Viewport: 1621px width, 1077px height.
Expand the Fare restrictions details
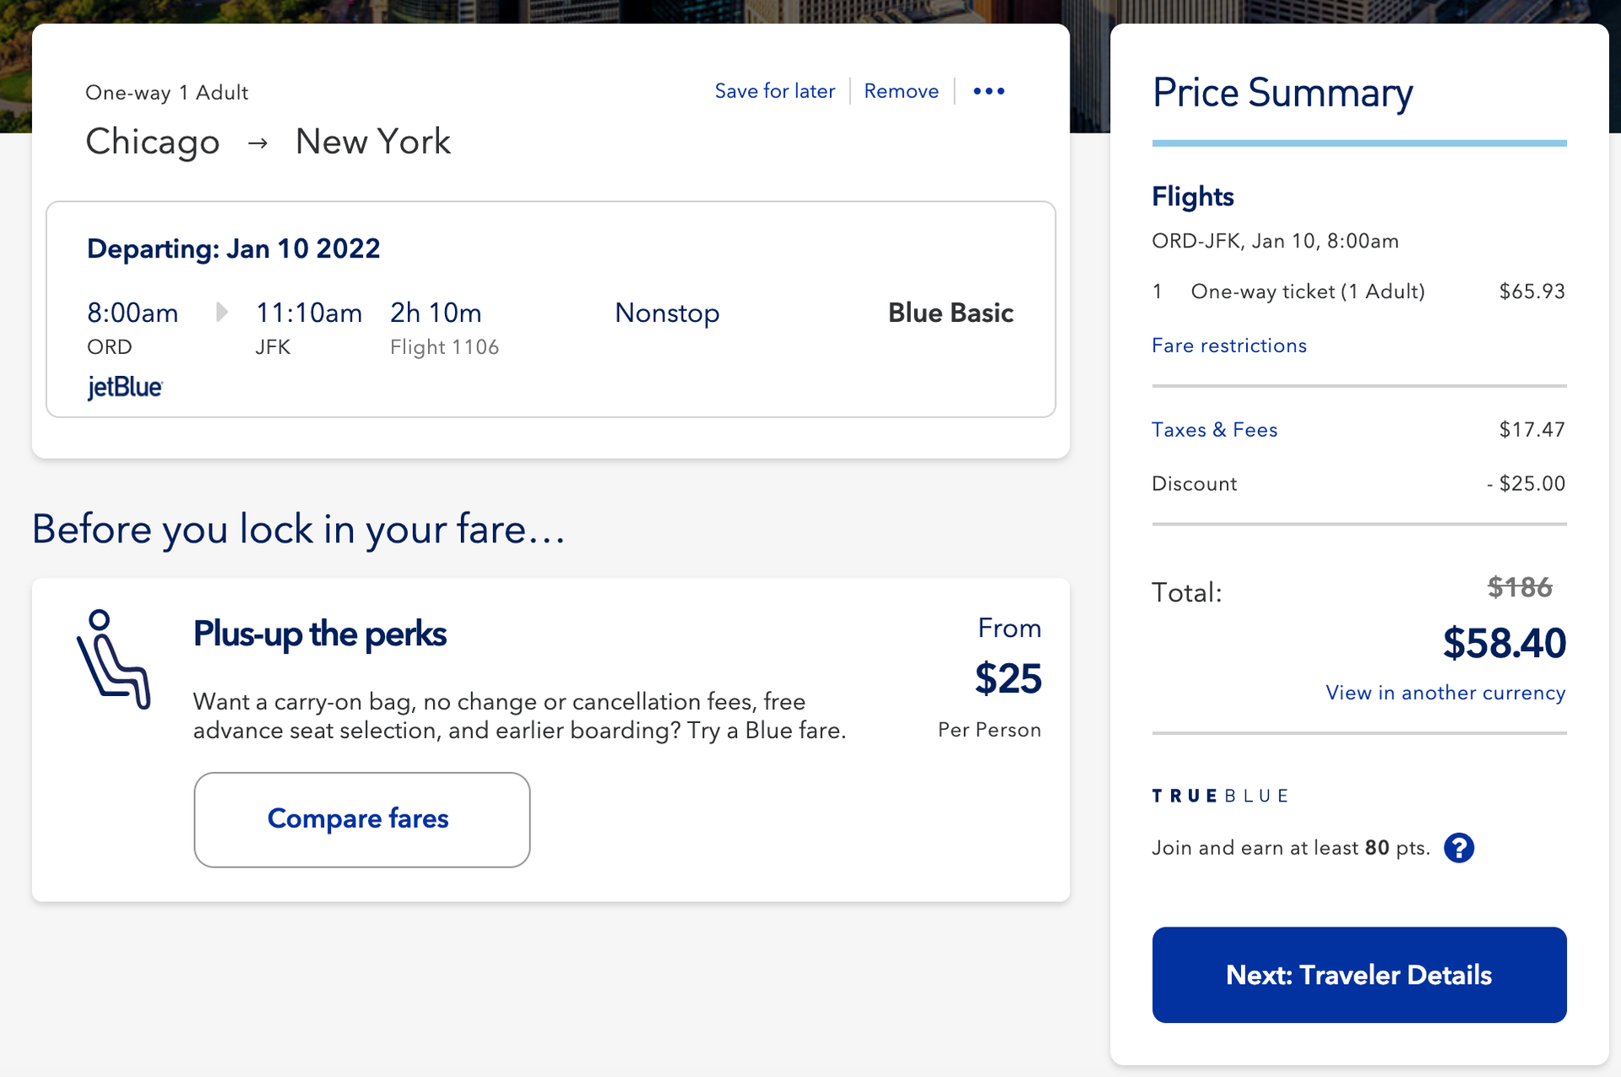pos(1228,345)
